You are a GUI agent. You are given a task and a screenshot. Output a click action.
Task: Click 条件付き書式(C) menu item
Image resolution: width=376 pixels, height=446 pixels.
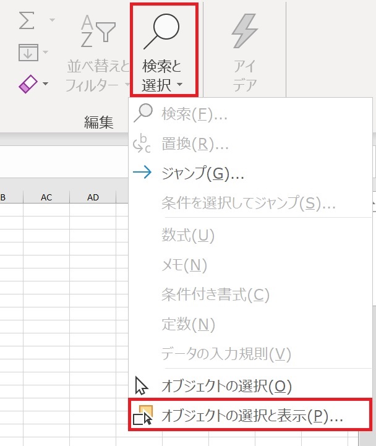click(x=215, y=295)
